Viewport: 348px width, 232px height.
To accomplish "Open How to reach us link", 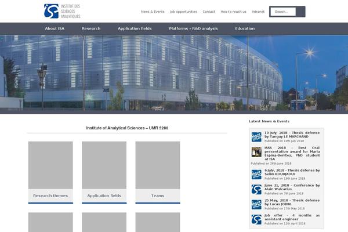I will pyautogui.click(x=234, y=12).
